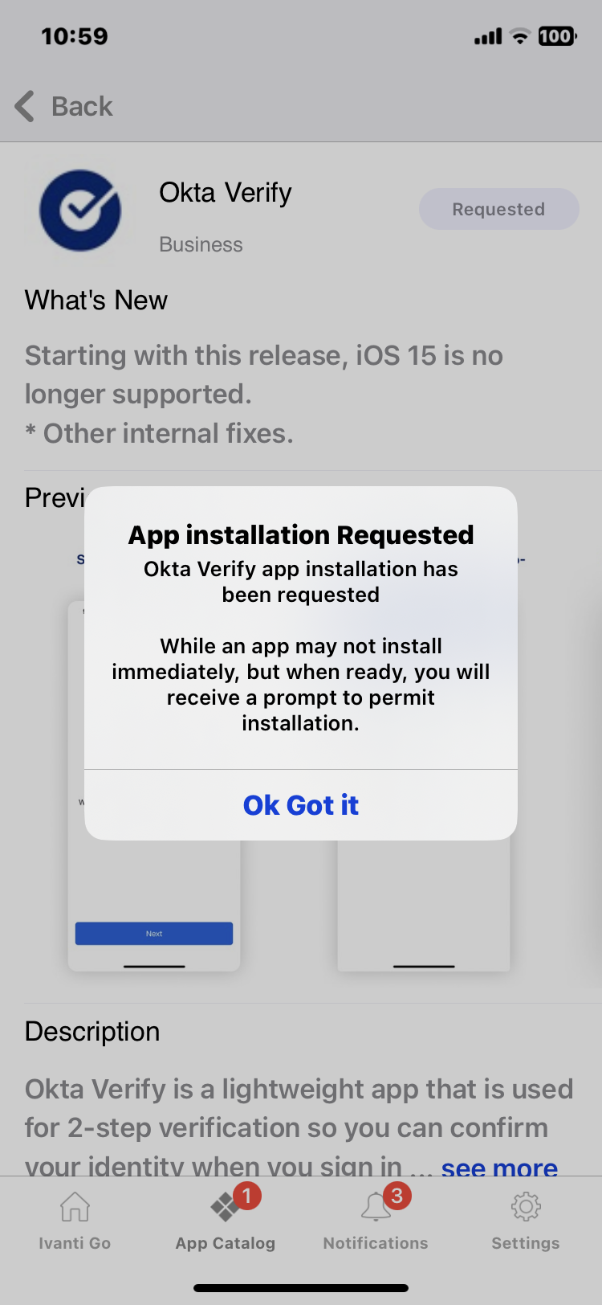Tap the Ok Got it button
Screen dimensions: 602x1305
[x=301, y=805]
